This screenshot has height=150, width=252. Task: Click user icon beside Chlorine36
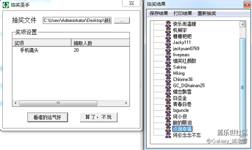coord(168,79)
